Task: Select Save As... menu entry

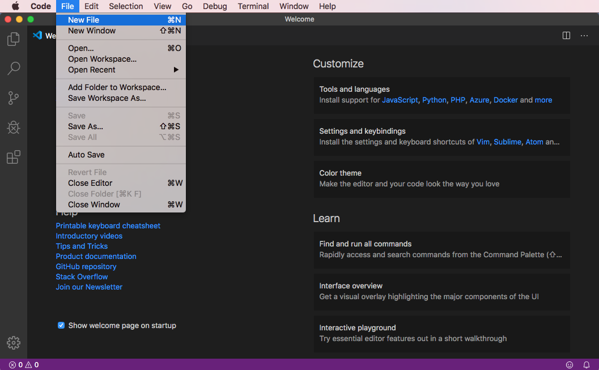Action: [121, 126]
